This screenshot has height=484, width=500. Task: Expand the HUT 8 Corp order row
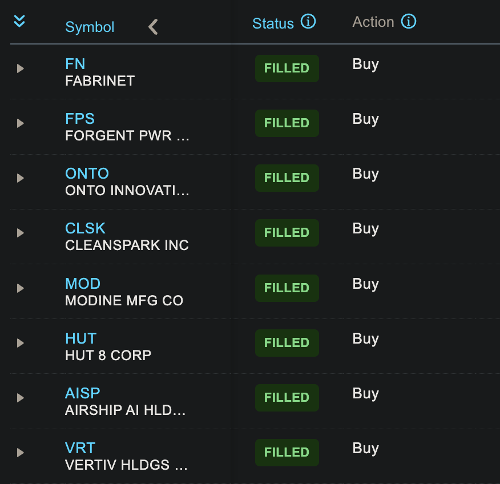tap(21, 343)
